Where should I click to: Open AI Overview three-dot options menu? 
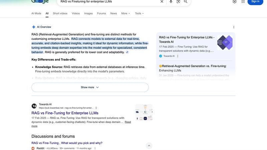(x=234, y=27)
